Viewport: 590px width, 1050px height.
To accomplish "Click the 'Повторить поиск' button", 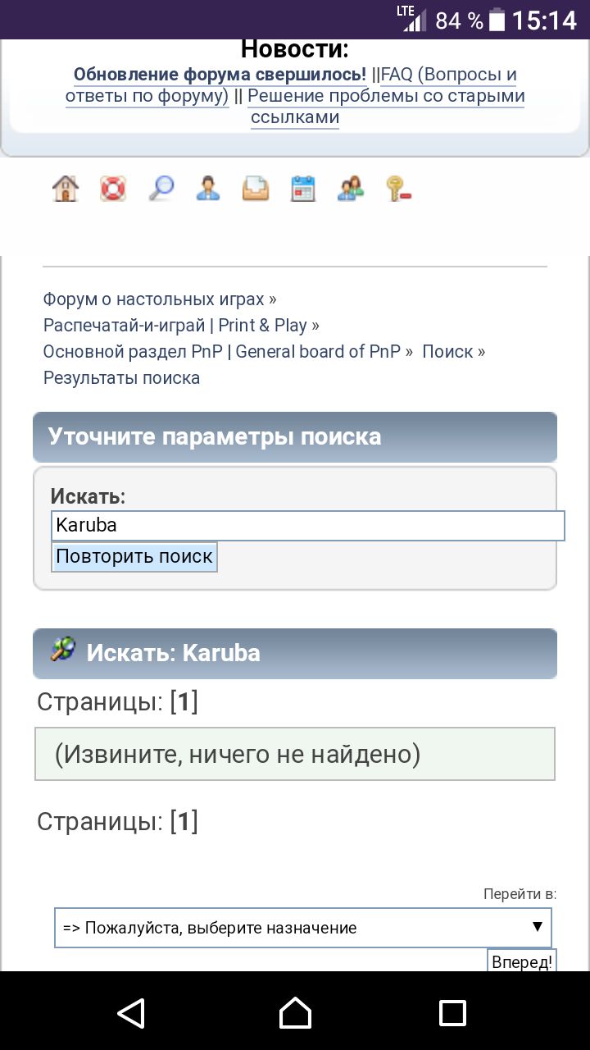I will [134, 556].
